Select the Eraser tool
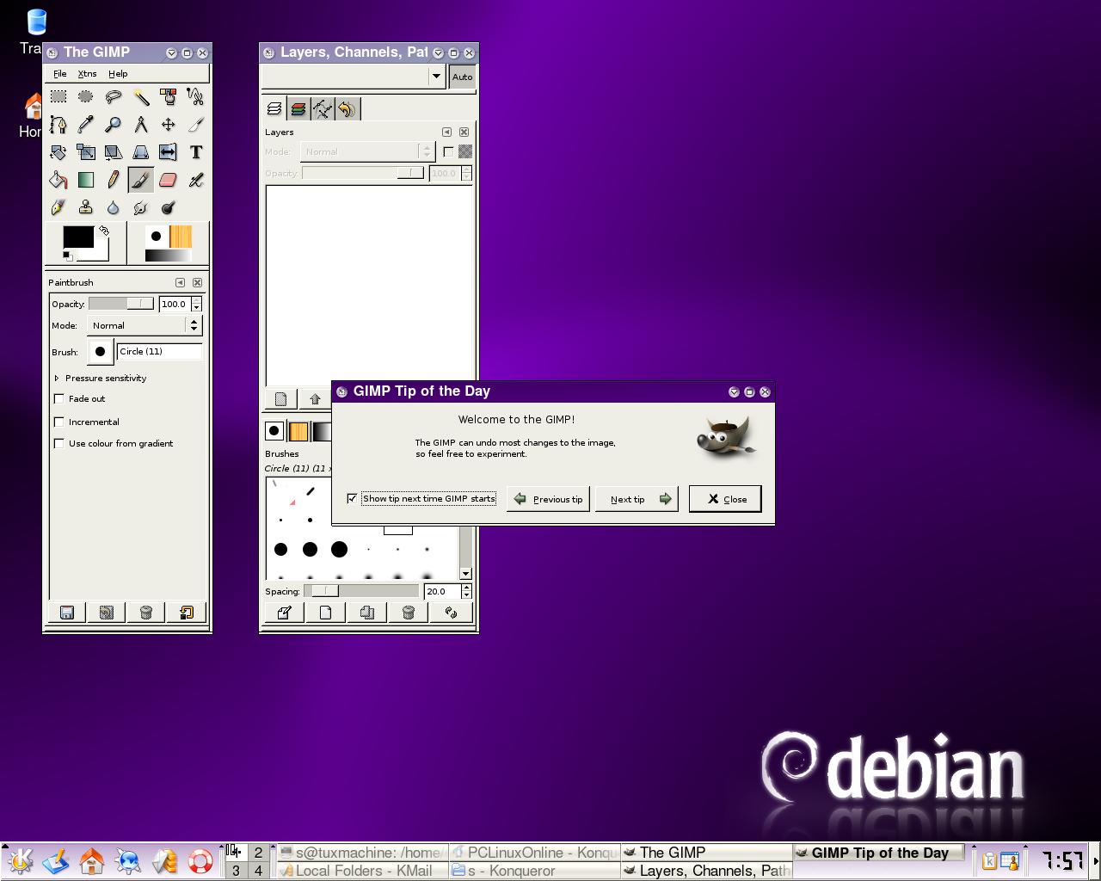 (169, 180)
